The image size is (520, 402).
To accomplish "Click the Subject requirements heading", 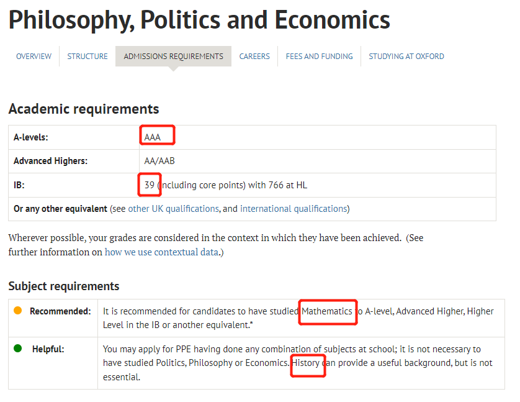I will coord(64,286).
